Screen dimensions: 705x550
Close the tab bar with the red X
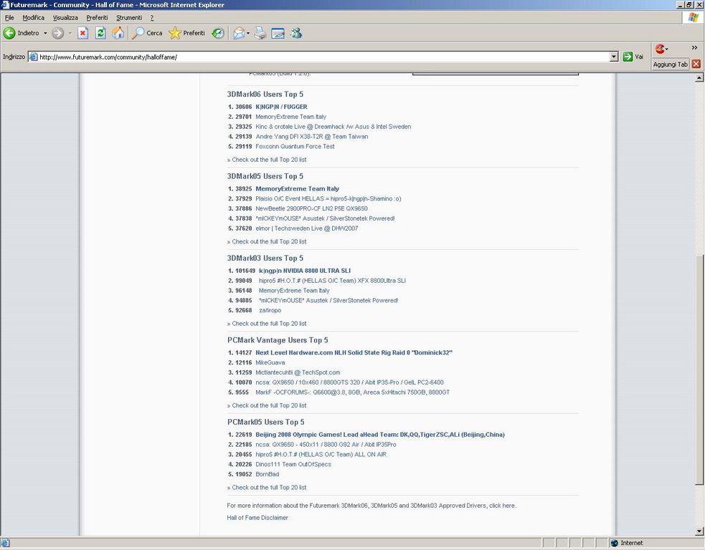click(x=696, y=64)
